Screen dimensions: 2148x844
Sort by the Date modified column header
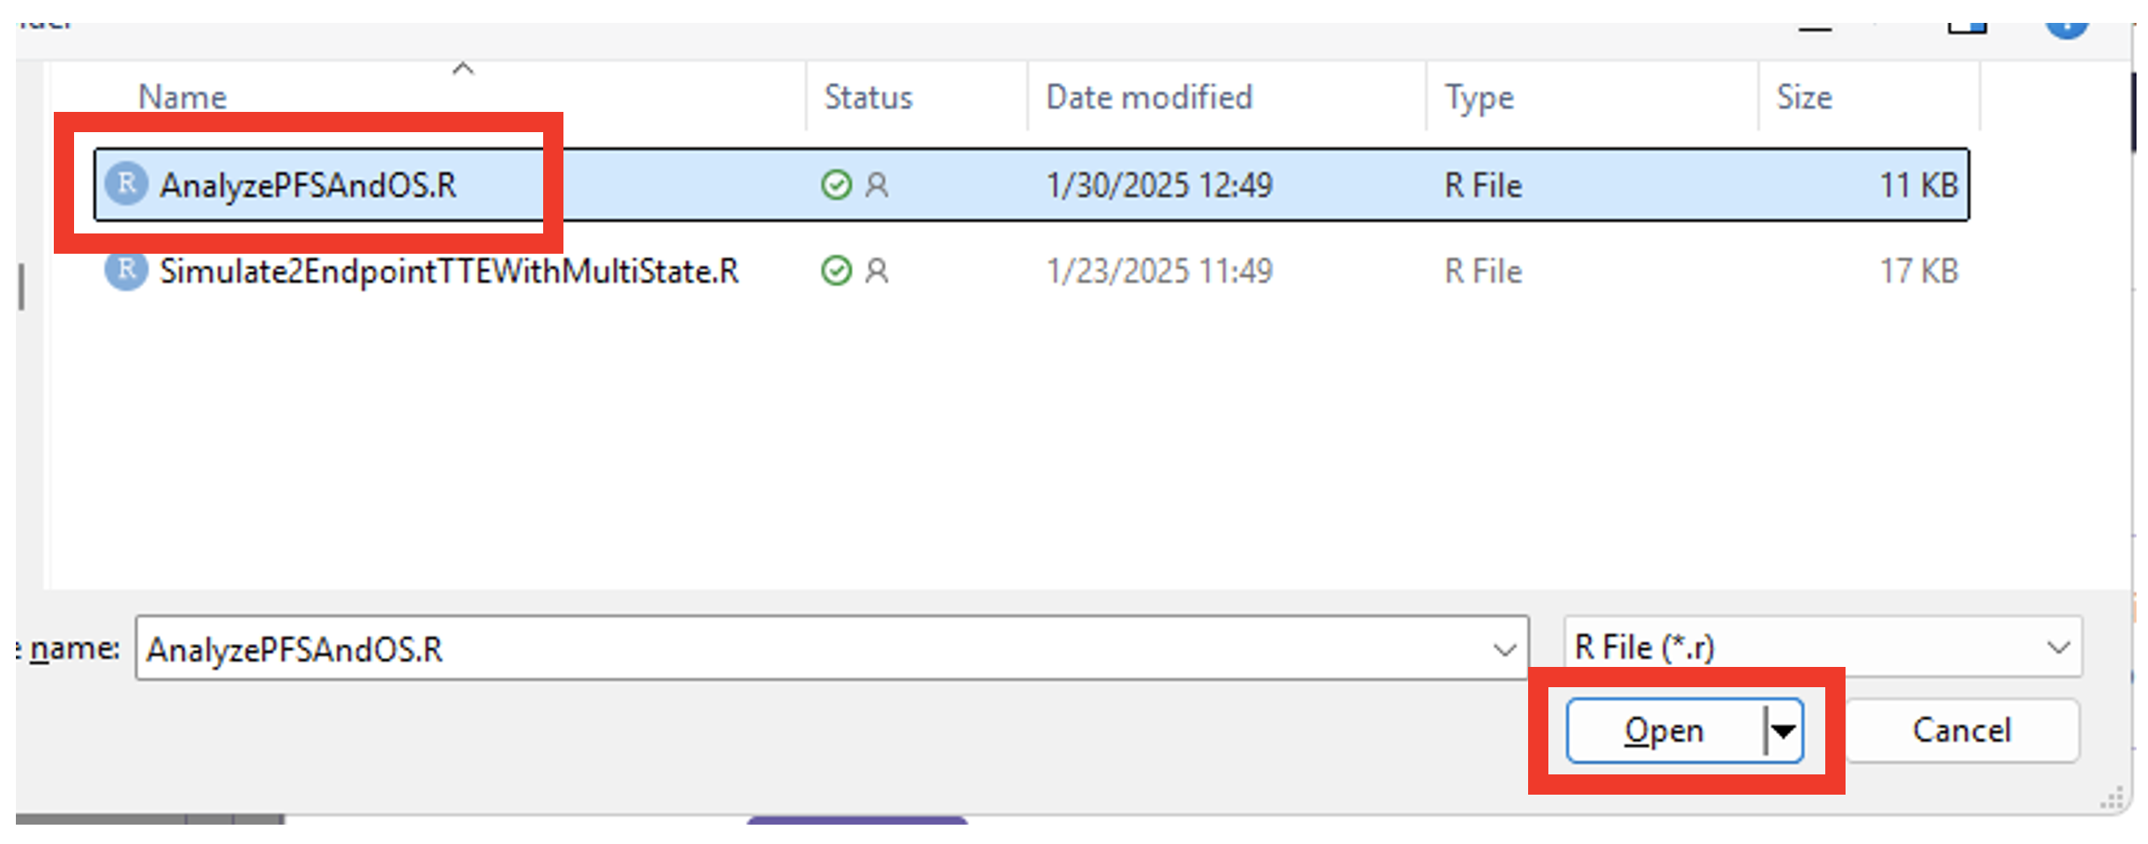point(1148,97)
